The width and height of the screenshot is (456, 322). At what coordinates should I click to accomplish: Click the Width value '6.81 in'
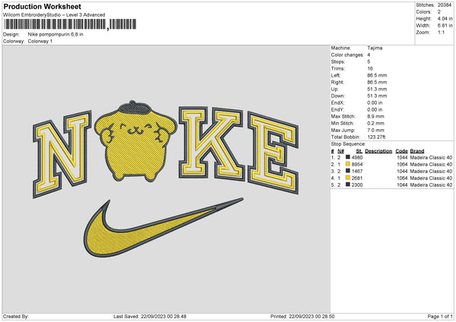445,26
